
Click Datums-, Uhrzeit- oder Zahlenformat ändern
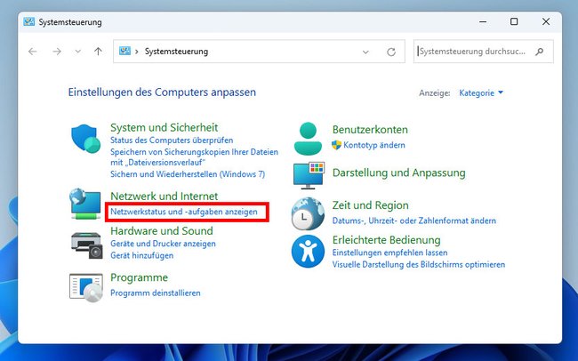pyautogui.click(x=414, y=221)
